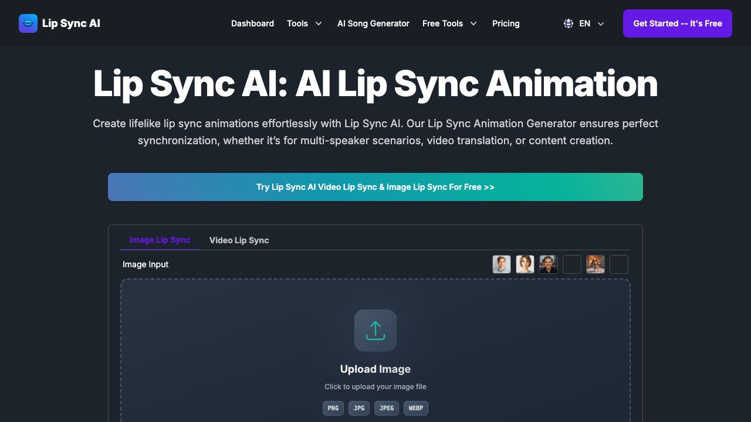Expand the Tools dropdown menu

(305, 23)
